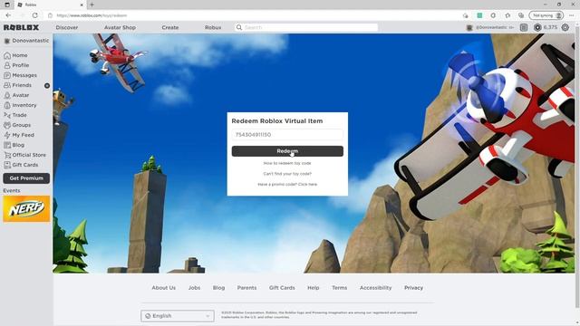The height and width of the screenshot is (326, 580).
Task: Click the 6,375 Robux amount
Action: [550, 27]
